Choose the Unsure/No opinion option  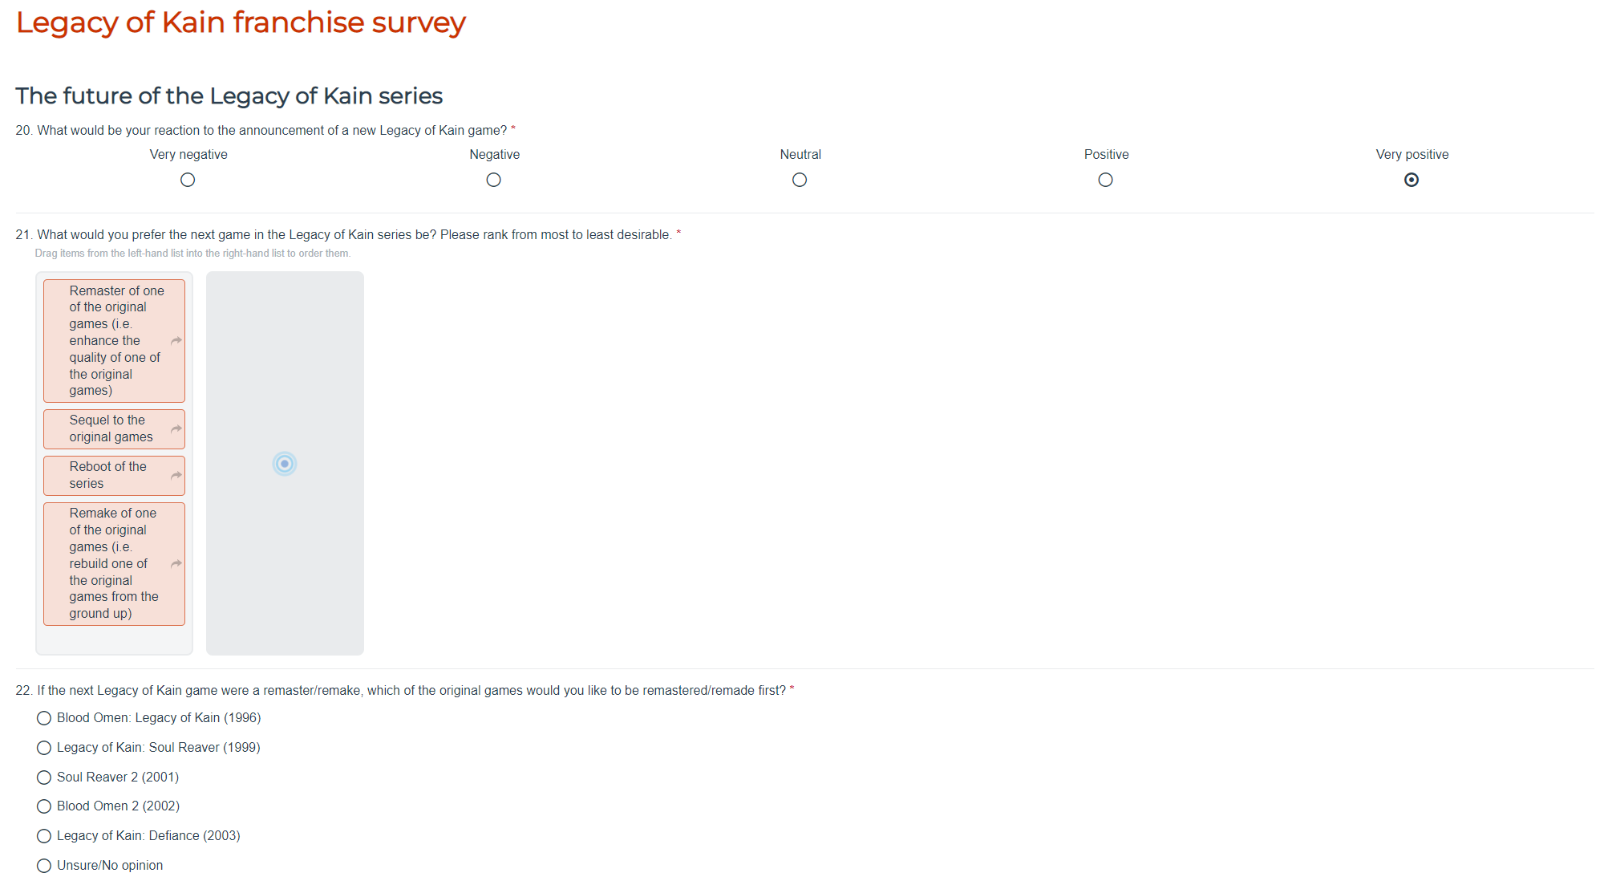tap(44, 866)
